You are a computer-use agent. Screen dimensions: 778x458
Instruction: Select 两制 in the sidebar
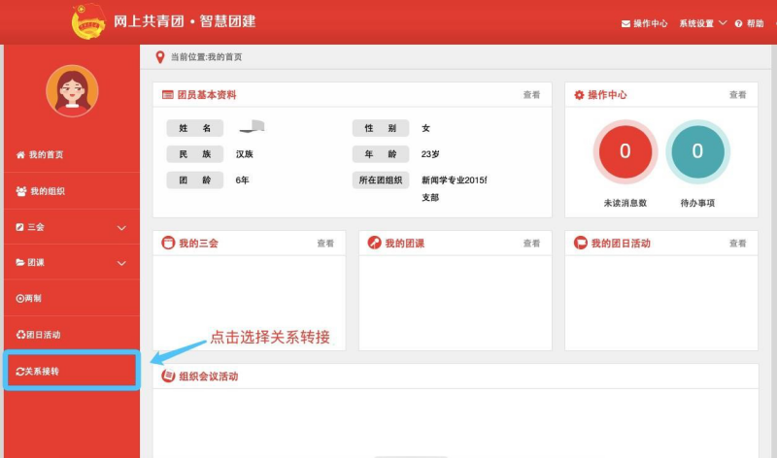pyautogui.click(x=32, y=299)
